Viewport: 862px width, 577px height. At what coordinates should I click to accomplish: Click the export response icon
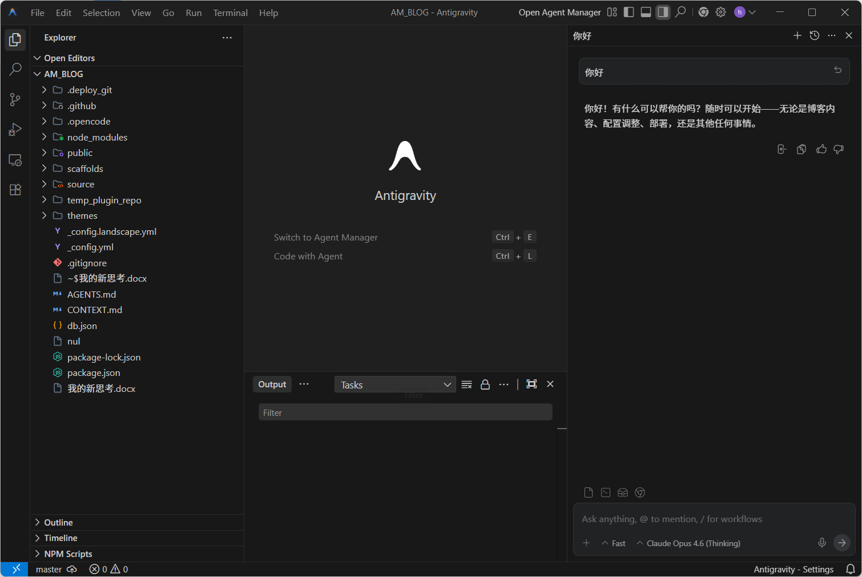[782, 149]
